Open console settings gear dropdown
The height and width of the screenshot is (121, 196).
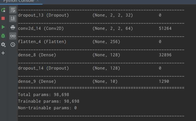click(3, 44)
